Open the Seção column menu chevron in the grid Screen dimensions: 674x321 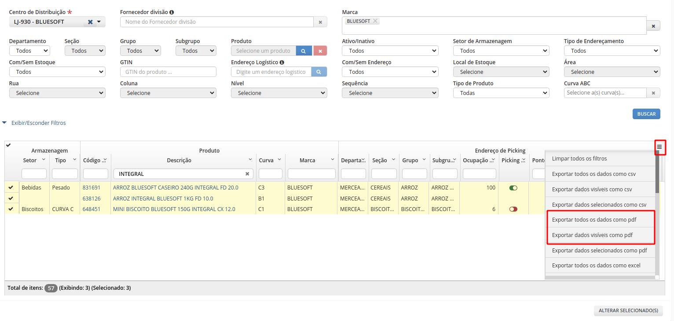[393, 160]
